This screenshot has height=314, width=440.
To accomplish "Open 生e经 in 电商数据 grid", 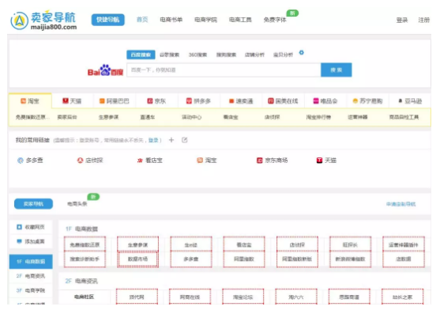I will 191,244.
